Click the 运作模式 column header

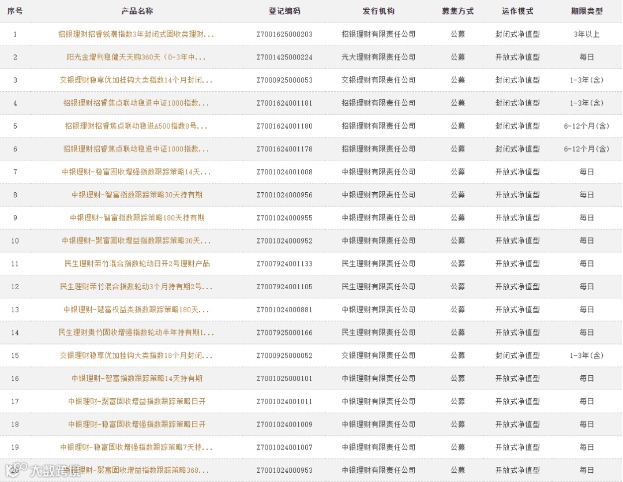pos(517,11)
